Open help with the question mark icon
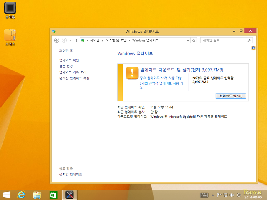This screenshot has width=267, height=200. coord(253,48)
